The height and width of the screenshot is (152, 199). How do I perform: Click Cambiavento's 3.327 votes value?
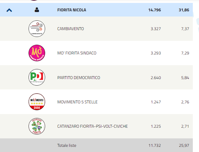[156, 29]
